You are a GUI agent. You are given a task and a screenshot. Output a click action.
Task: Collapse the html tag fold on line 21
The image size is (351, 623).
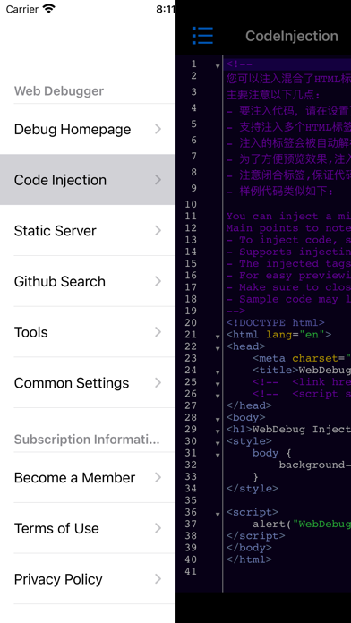tap(218, 337)
